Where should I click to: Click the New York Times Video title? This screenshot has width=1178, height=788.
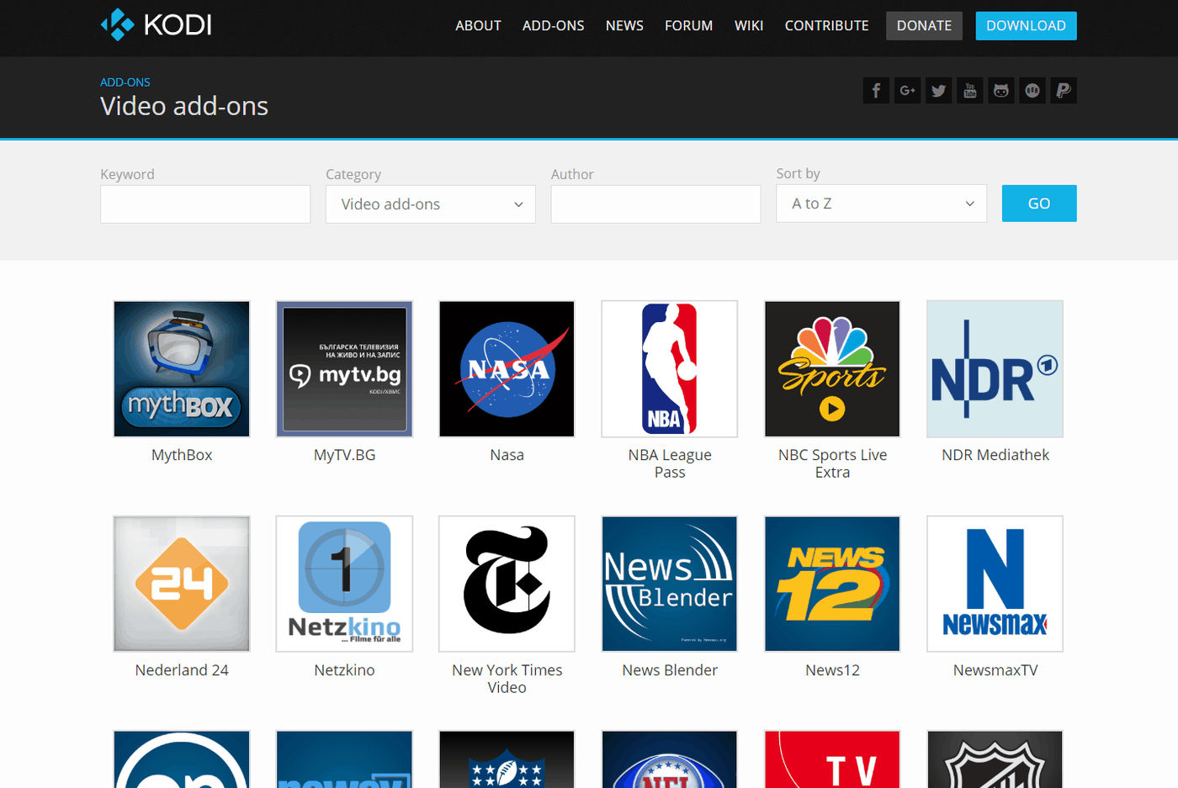[x=507, y=679]
